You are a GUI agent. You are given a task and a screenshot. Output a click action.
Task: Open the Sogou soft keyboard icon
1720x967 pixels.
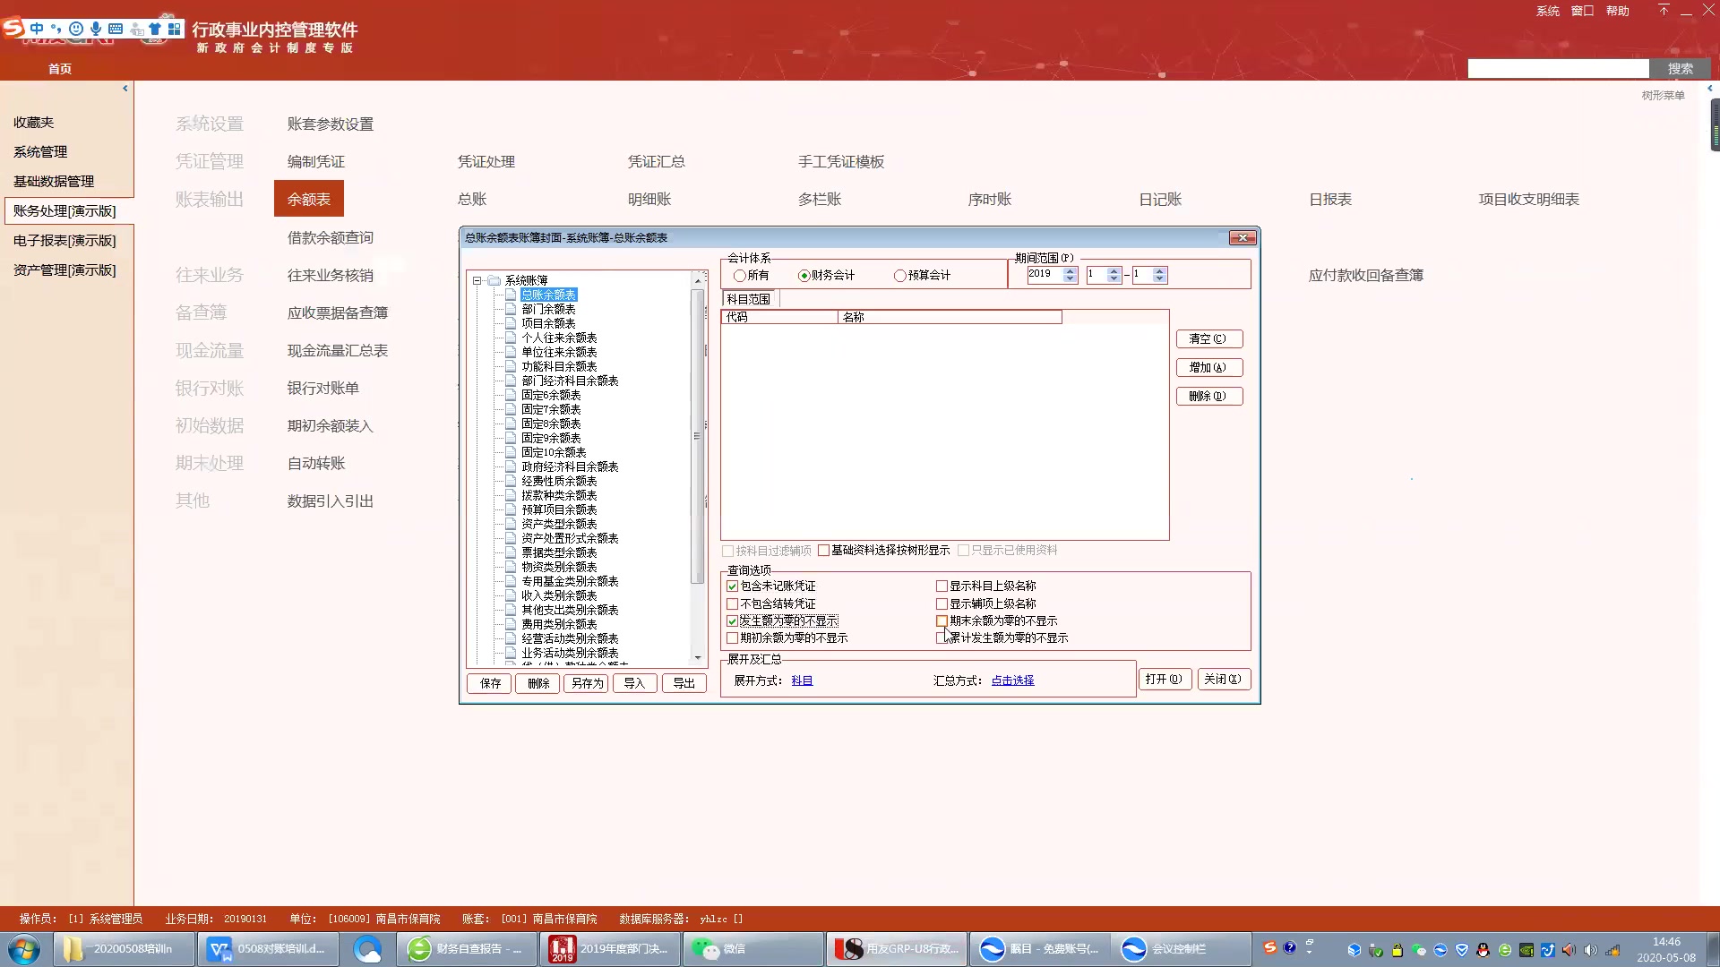point(116,29)
